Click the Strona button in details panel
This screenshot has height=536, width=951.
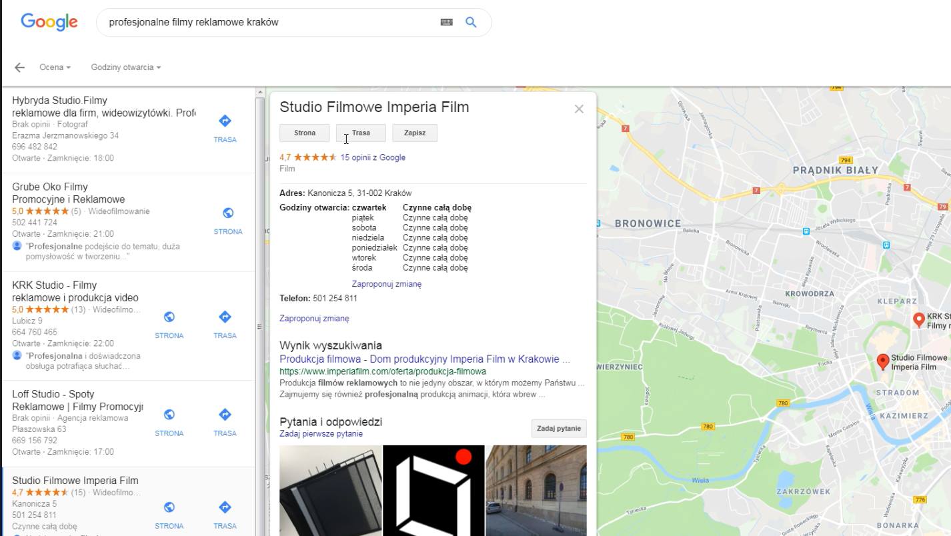(x=305, y=133)
